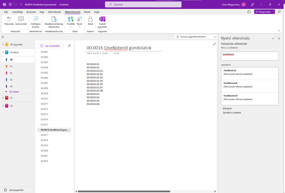Open the Szinonimák thesaurus
Viewport: 285px width, 193px height.
pos(21,21)
